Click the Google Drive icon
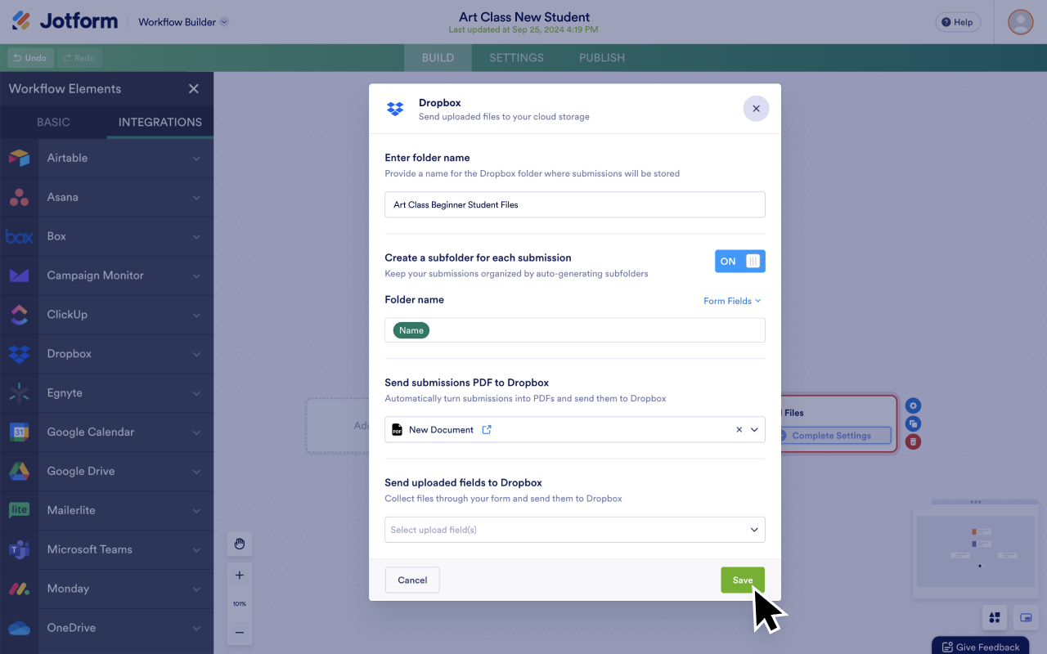The width and height of the screenshot is (1047, 654). coord(19,471)
